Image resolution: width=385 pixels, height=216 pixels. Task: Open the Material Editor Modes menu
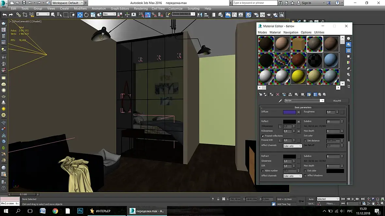pos(262,32)
